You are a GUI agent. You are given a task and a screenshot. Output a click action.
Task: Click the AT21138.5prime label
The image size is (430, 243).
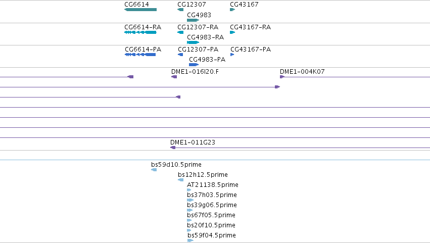pos(213,185)
